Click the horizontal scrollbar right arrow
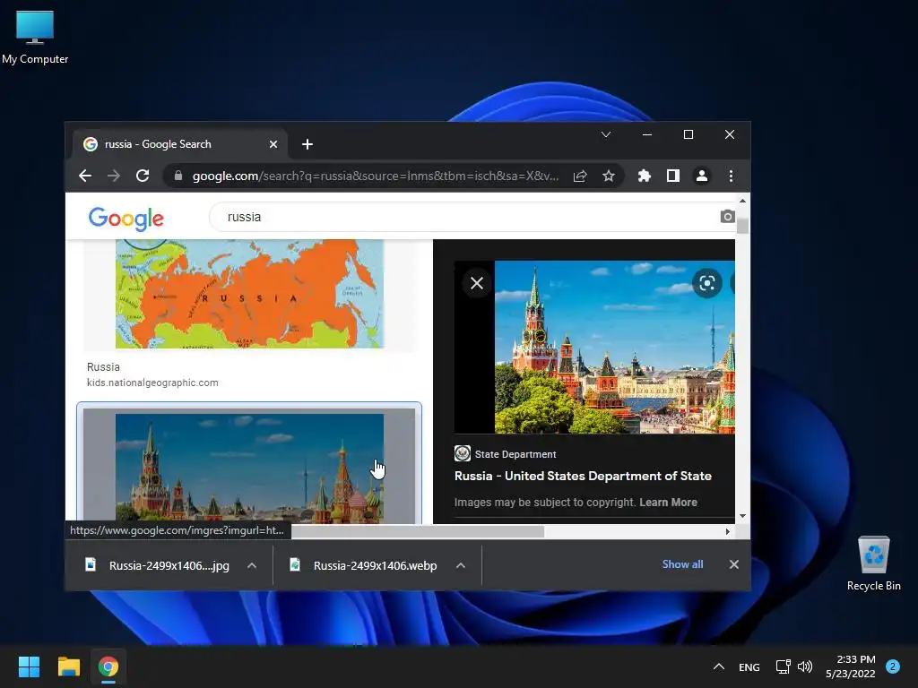Image resolution: width=918 pixels, height=688 pixels. pos(727,531)
